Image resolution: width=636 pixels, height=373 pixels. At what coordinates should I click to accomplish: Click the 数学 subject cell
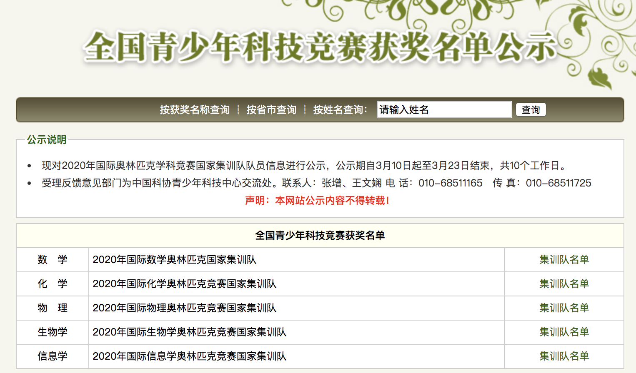(x=53, y=260)
